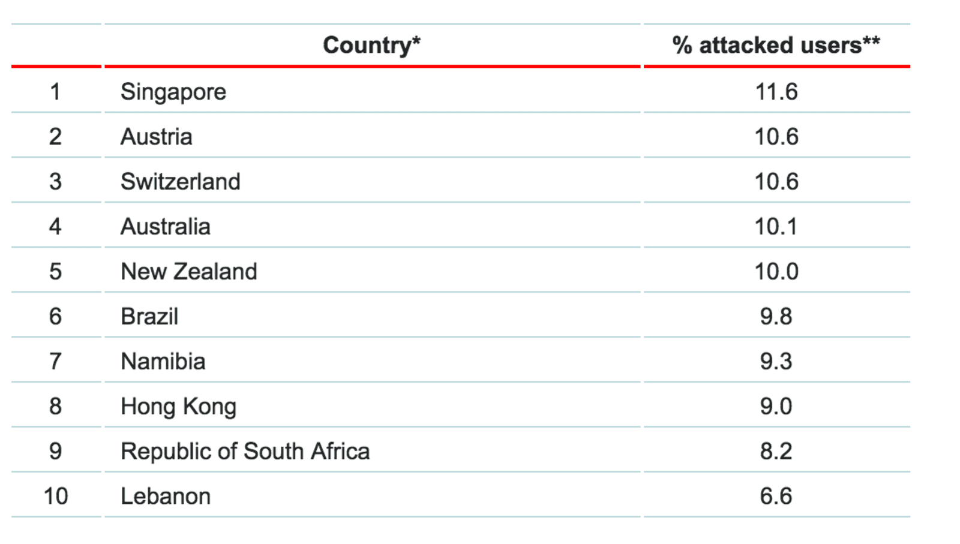Click Lebanon's 6.6 percentage value
Screen dimensions: 960x544
tap(776, 497)
